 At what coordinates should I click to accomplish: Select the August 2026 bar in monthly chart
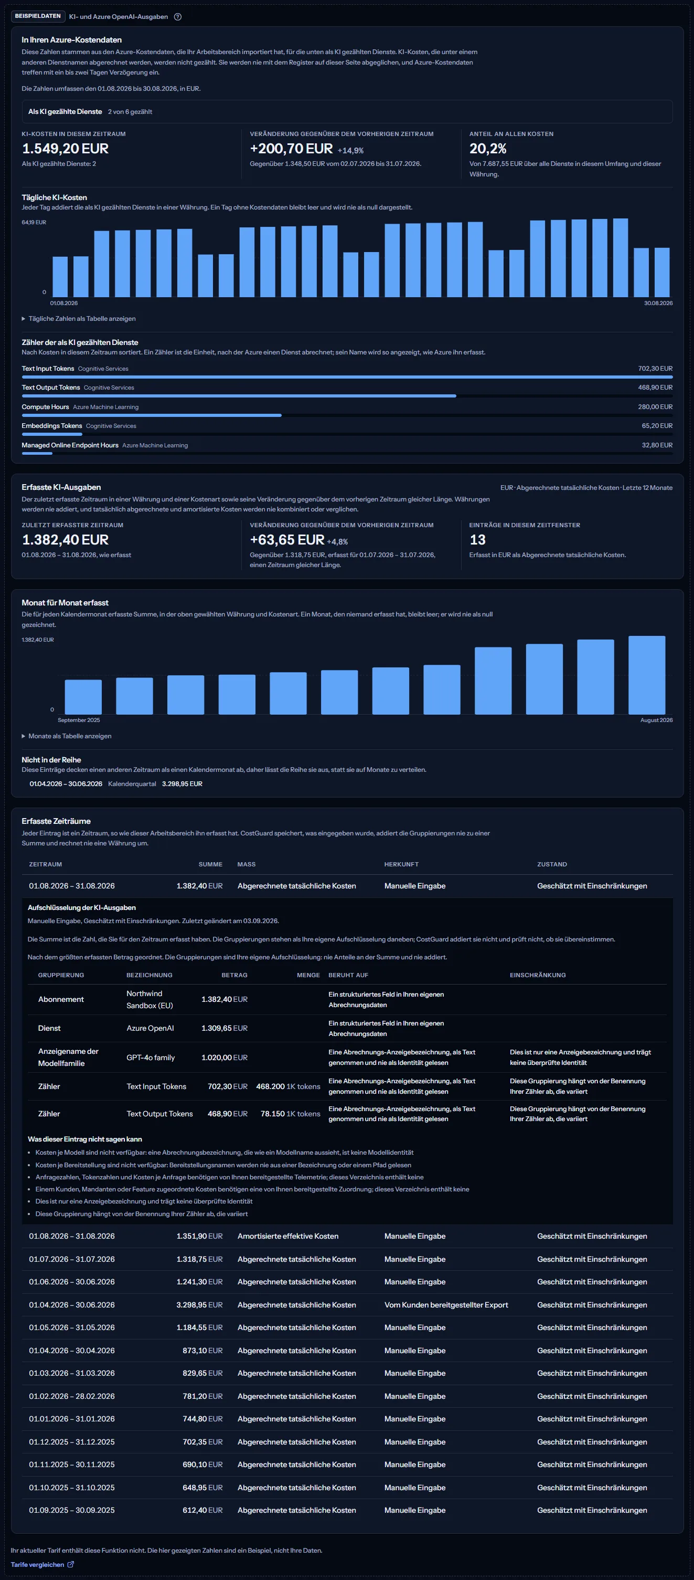click(647, 675)
